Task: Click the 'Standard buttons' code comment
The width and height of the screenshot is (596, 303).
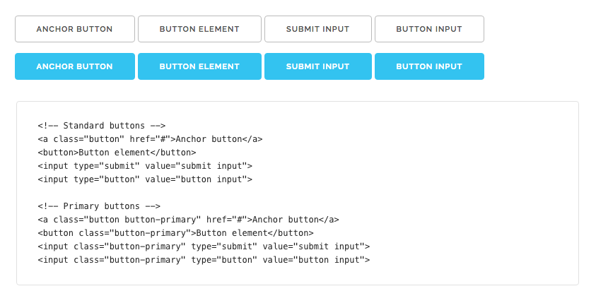Action: (x=101, y=126)
